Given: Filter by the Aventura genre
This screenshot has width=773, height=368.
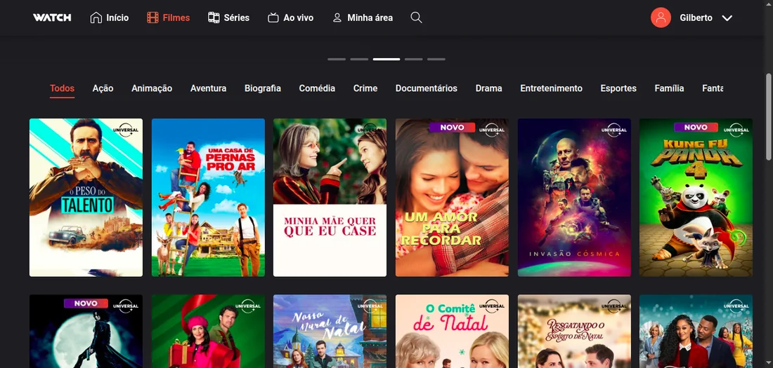Looking at the screenshot, I should tap(209, 88).
